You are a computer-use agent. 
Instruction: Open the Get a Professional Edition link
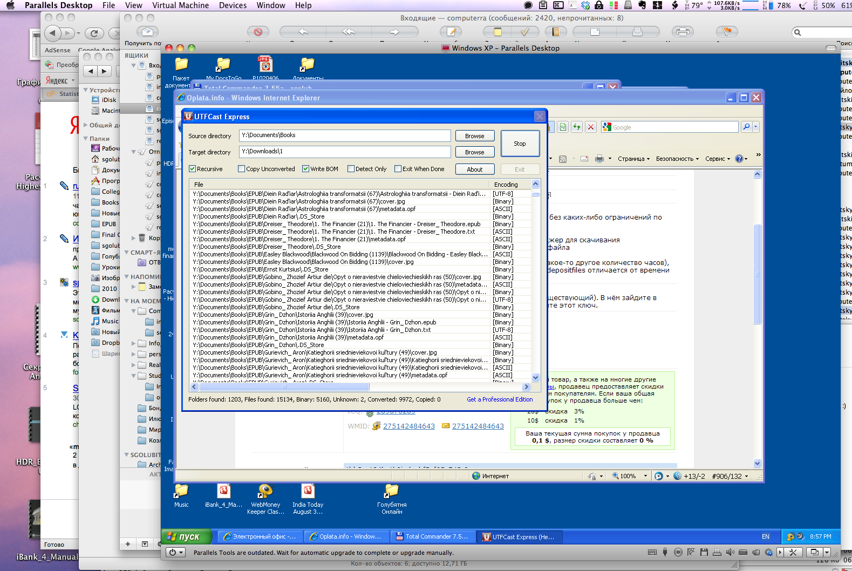tap(499, 399)
